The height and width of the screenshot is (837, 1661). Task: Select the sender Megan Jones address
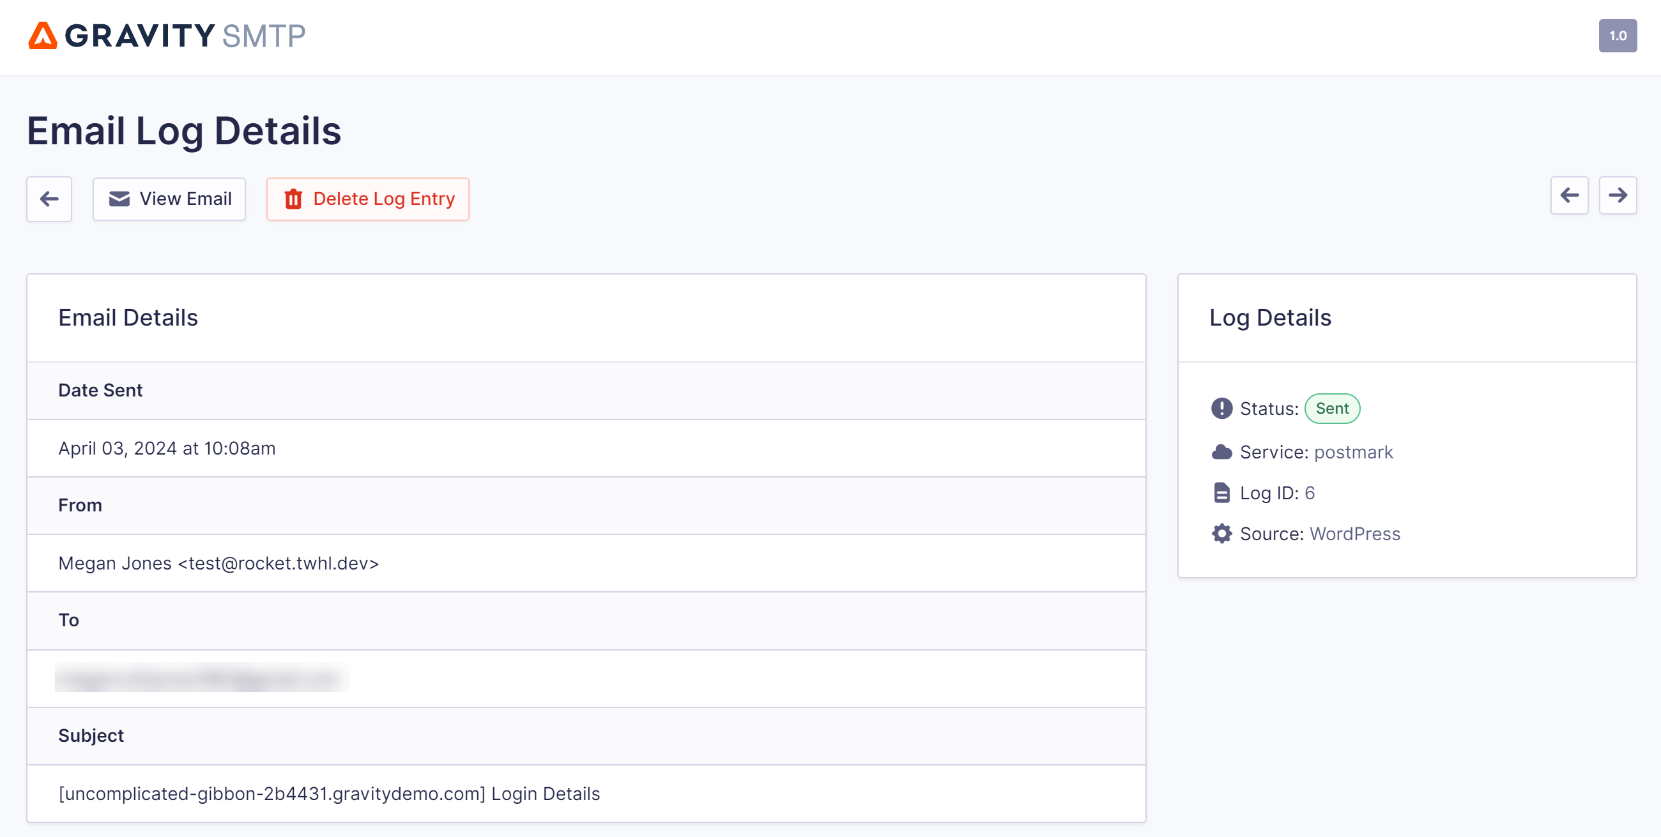click(218, 563)
